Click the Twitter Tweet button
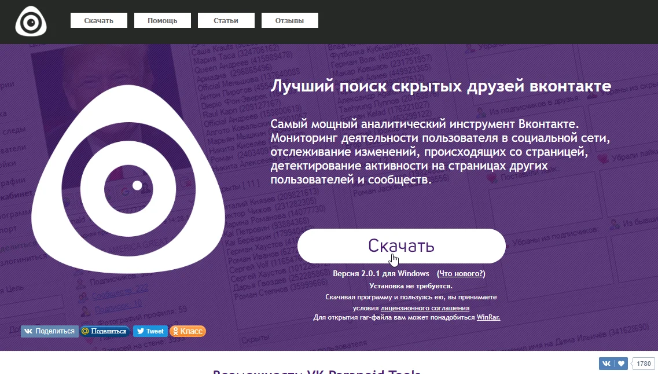Image resolution: width=658 pixels, height=374 pixels. coord(150,331)
